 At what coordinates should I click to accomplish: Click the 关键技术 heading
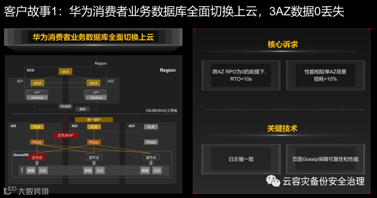[x=282, y=129]
